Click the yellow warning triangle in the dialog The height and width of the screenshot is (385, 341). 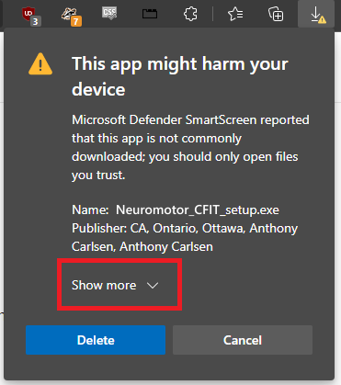coord(40,64)
